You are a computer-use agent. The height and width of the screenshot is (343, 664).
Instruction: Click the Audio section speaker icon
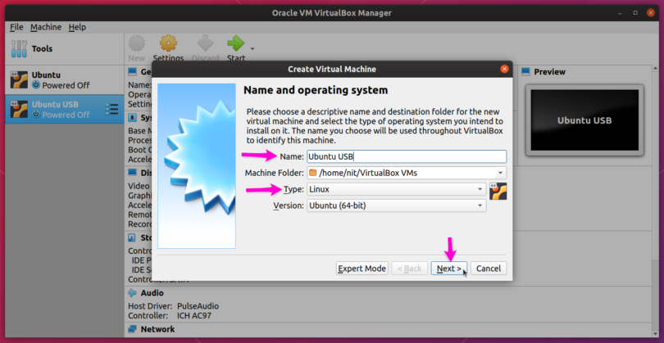[x=133, y=293]
